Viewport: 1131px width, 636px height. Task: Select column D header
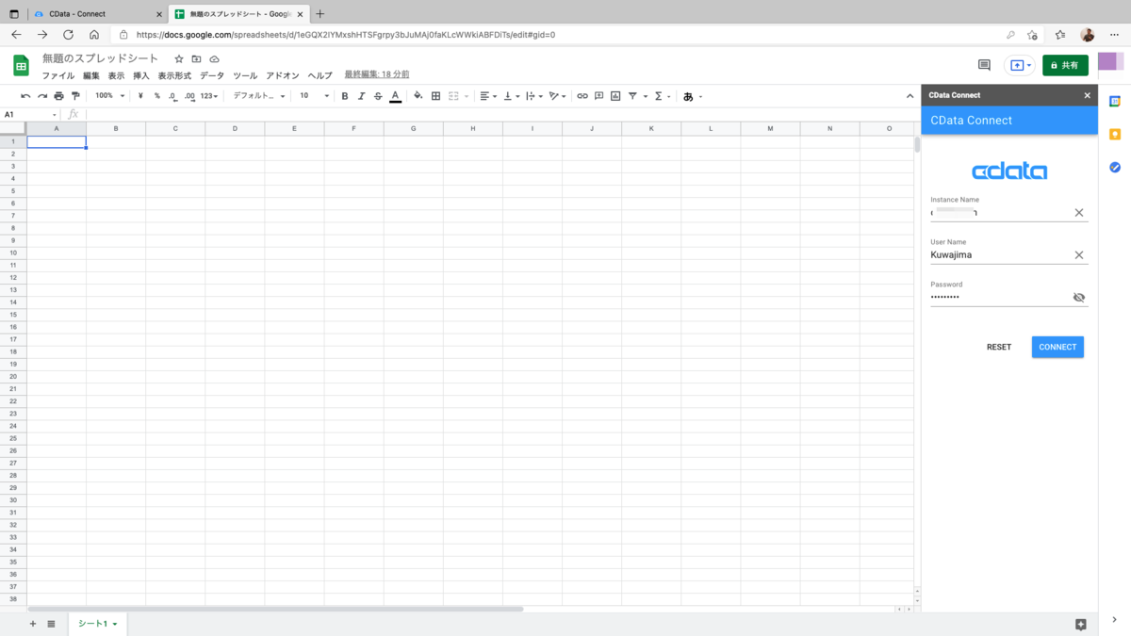coord(235,129)
